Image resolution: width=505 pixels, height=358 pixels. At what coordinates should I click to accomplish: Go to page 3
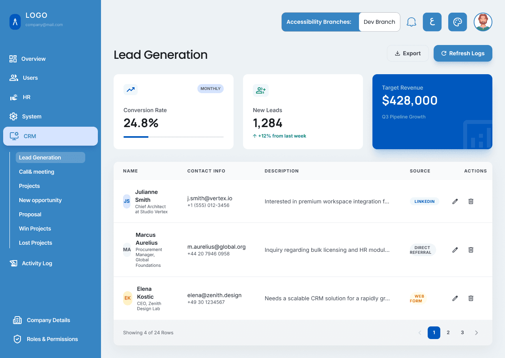462,333
